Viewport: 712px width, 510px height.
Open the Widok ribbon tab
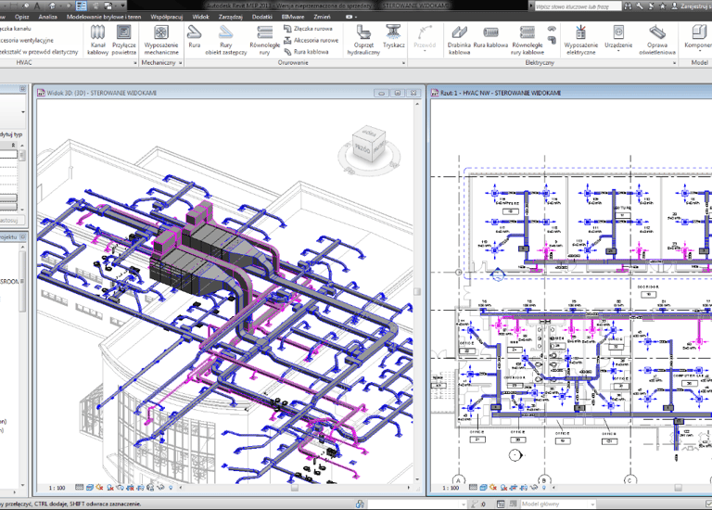pyautogui.click(x=200, y=17)
